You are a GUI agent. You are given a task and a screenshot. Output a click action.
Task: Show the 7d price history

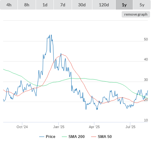[63, 5]
